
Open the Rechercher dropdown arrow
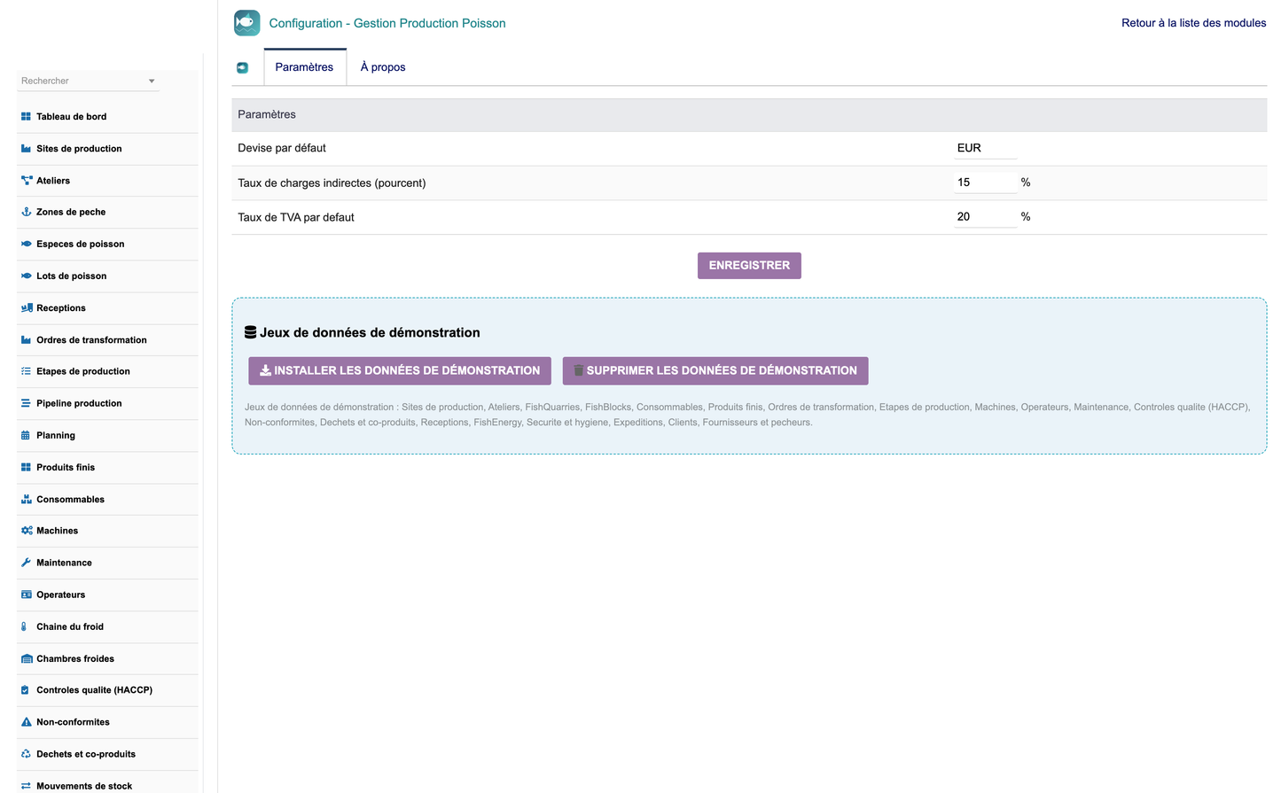pos(152,81)
